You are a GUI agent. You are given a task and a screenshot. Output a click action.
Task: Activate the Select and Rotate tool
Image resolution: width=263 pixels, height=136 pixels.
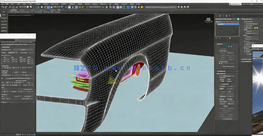point(45,7)
